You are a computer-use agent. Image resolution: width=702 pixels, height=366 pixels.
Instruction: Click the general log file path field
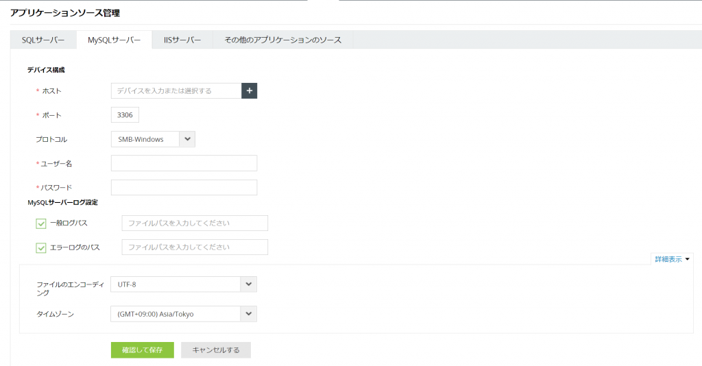click(x=195, y=223)
